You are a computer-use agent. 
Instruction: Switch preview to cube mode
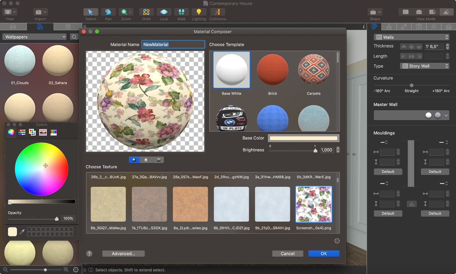click(x=146, y=160)
